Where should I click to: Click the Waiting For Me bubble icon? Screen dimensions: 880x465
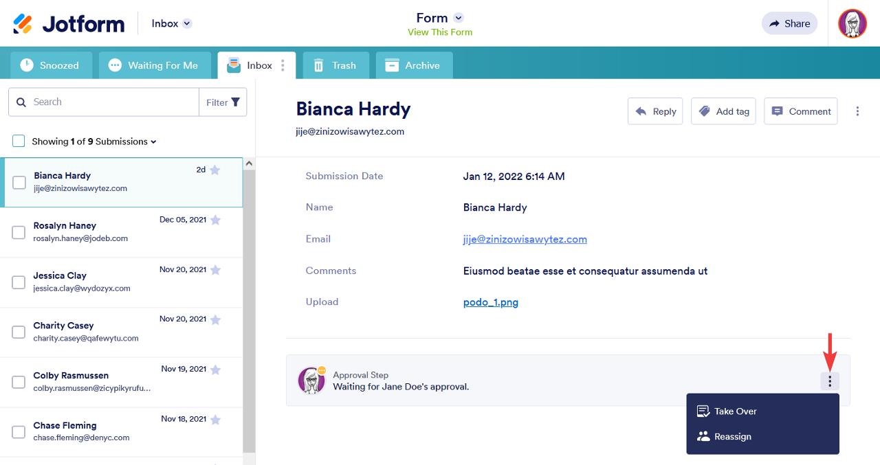(115, 65)
